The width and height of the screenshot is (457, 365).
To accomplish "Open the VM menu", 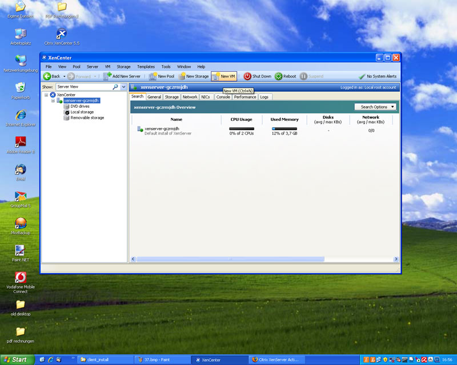I will tap(107, 67).
